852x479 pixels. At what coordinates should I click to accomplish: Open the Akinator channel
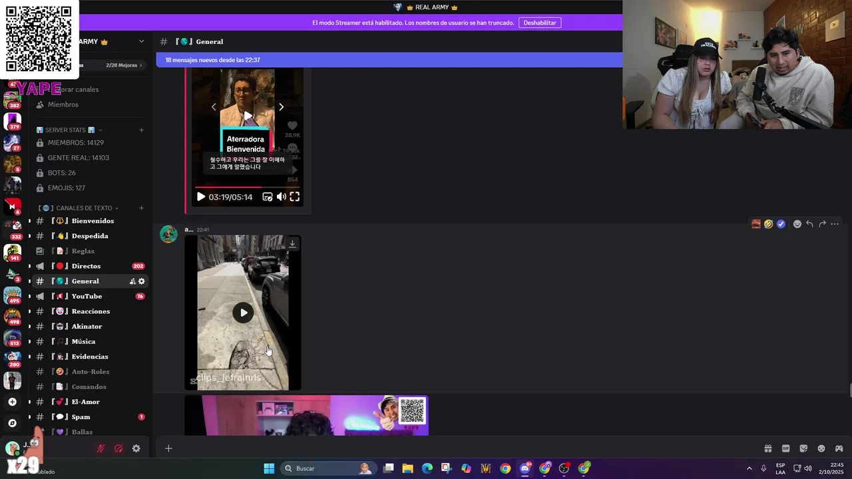tap(90, 327)
